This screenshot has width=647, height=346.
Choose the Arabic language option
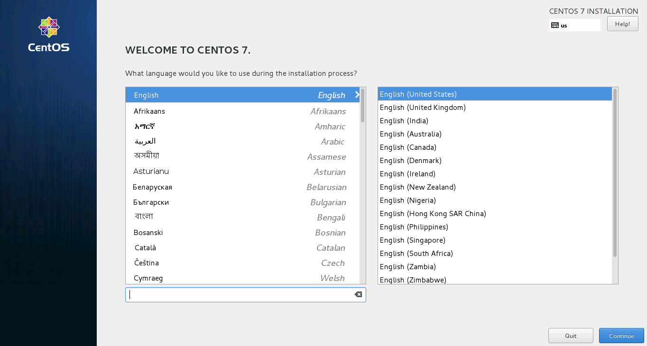click(145, 141)
